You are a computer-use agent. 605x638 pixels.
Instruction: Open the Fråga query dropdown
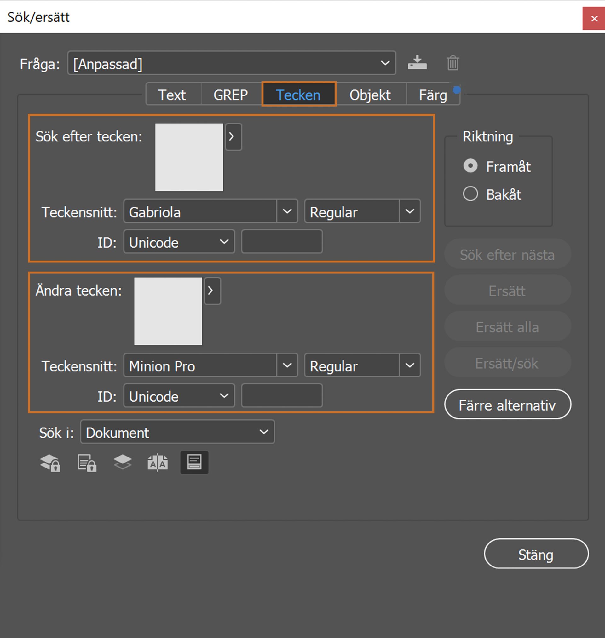[x=232, y=63]
